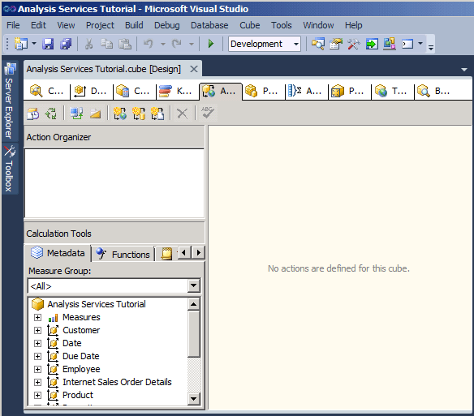Open the Database menu
The height and width of the screenshot is (416, 474).
[x=209, y=25]
